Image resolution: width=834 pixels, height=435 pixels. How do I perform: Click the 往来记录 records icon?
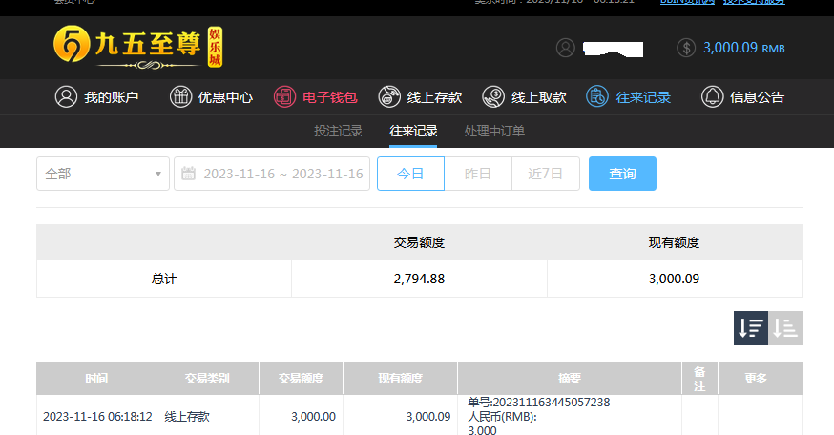[596, 97]
